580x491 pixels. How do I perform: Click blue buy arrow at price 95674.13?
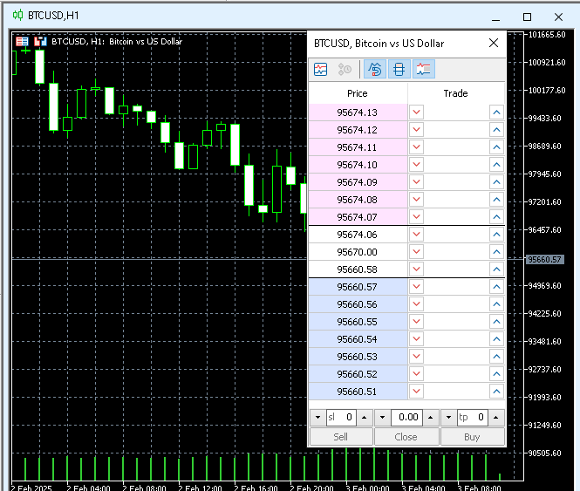click(496, 113)
